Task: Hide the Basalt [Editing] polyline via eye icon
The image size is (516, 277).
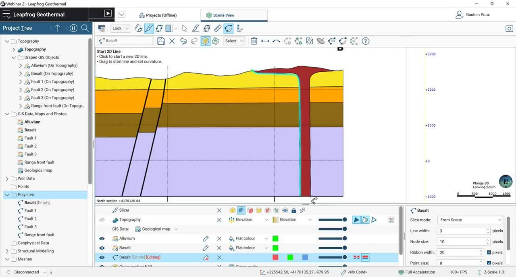Action: tap(102, 257)
